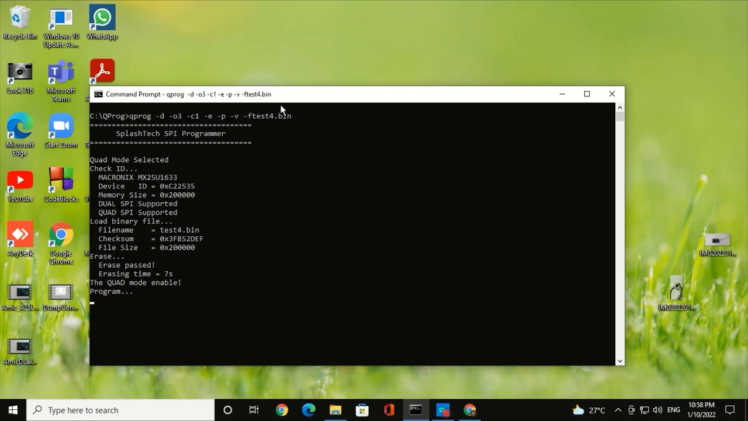Change the ENG input language
Viewport: 748px width, 421px height.
(674, 410)
